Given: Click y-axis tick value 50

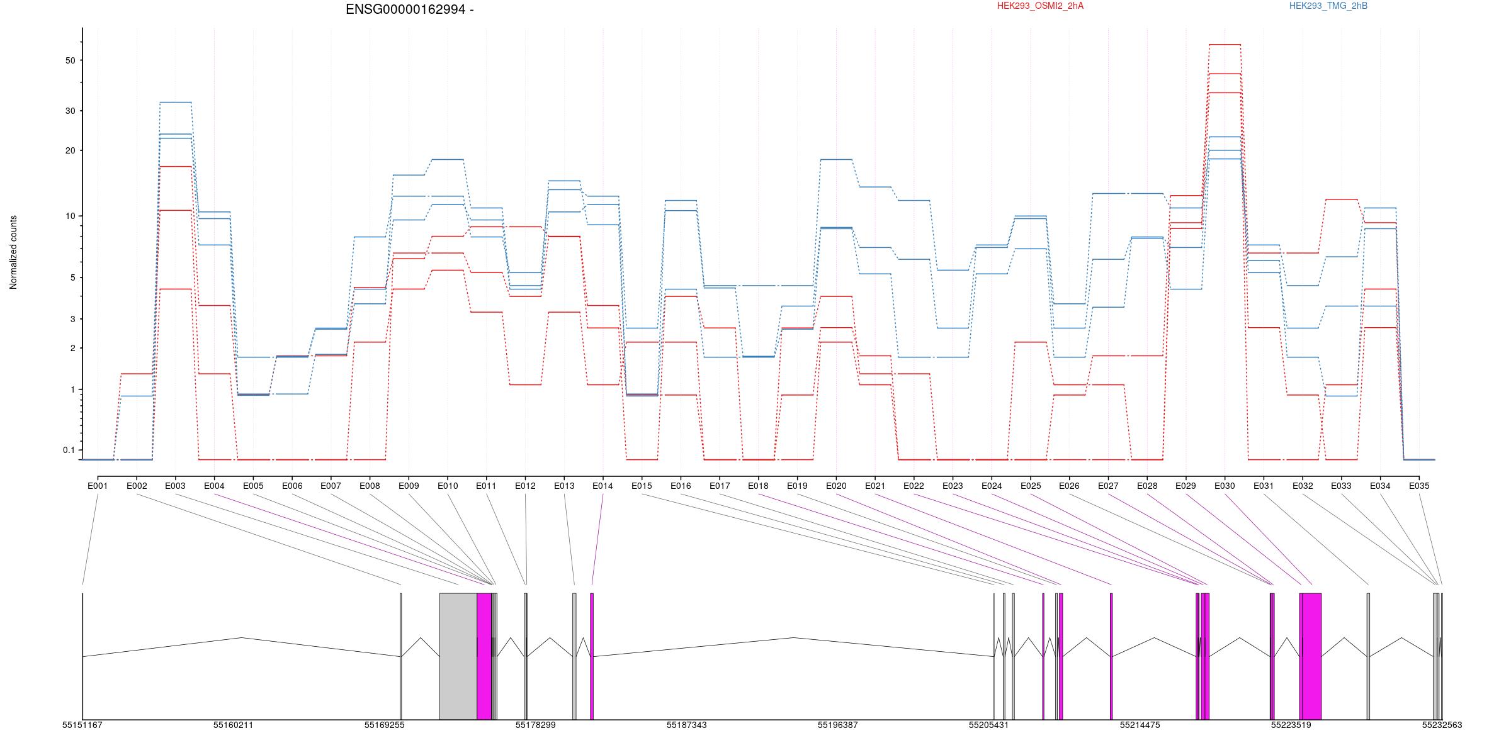Looking at the screenshot, I should (70, 60).
